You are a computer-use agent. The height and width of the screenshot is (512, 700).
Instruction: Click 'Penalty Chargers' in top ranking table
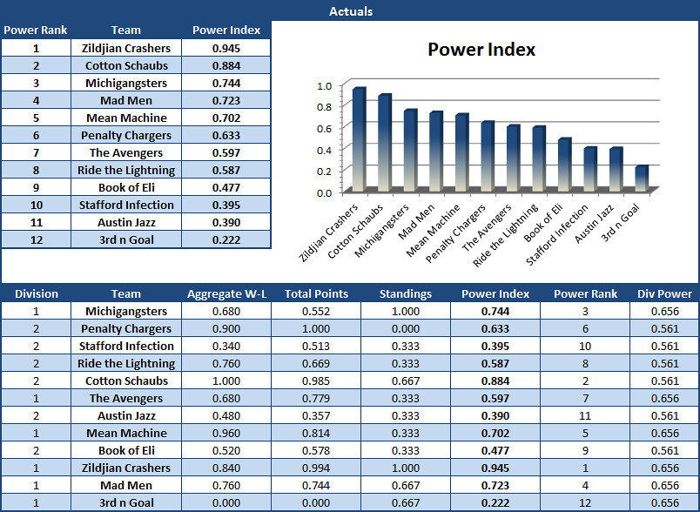pos(126,135)
